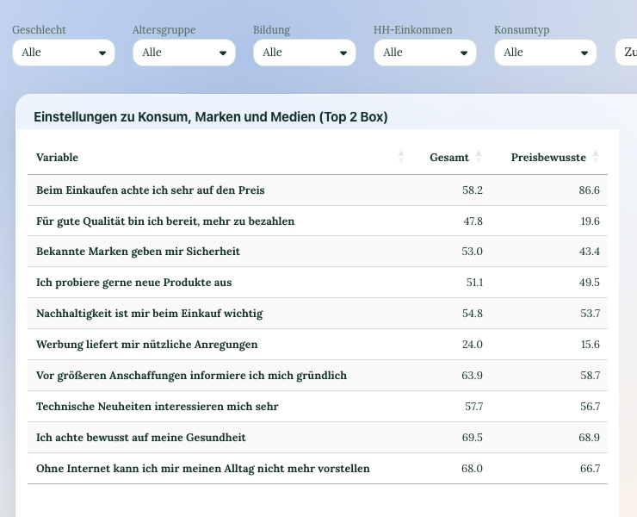Sort table by Gesamt column arrows
637x517 pixels.
point(479,157)
